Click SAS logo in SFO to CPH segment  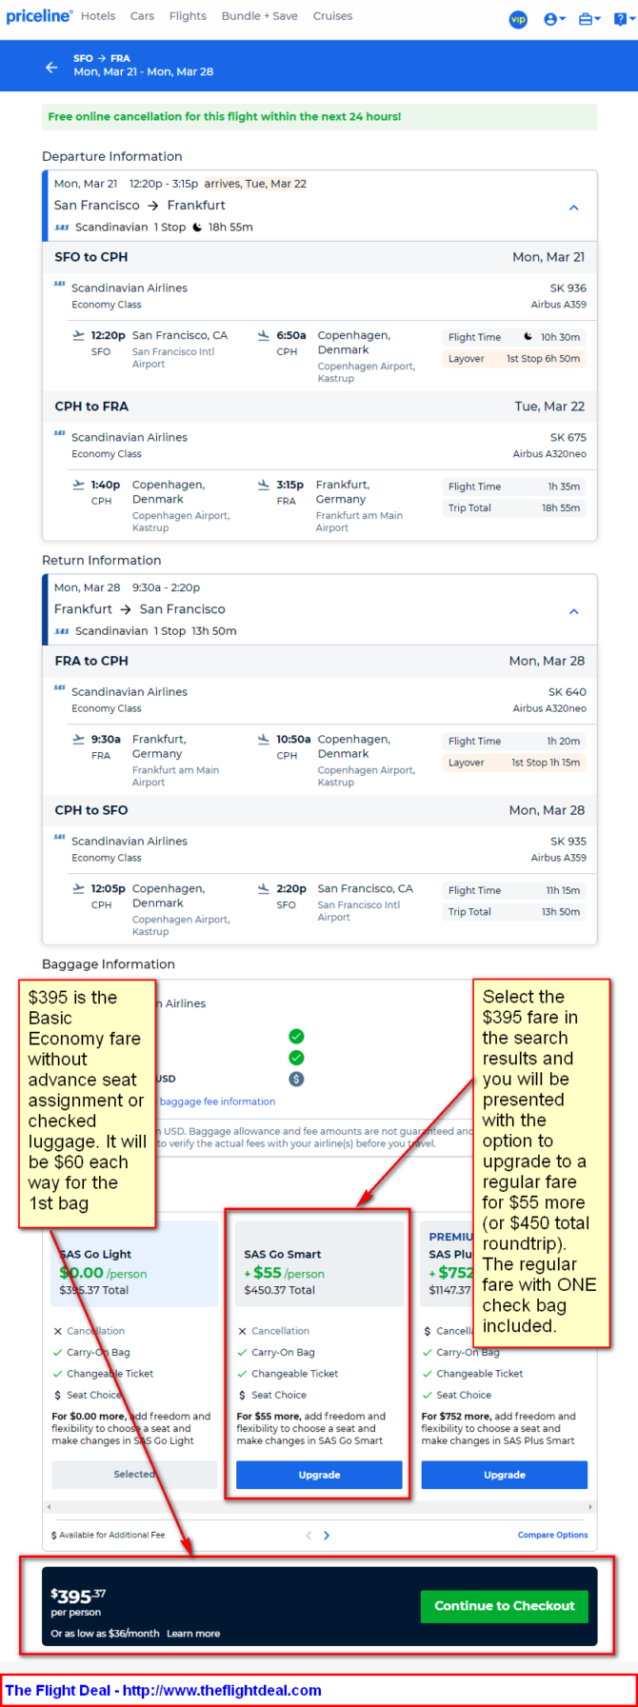click(60, 284)
